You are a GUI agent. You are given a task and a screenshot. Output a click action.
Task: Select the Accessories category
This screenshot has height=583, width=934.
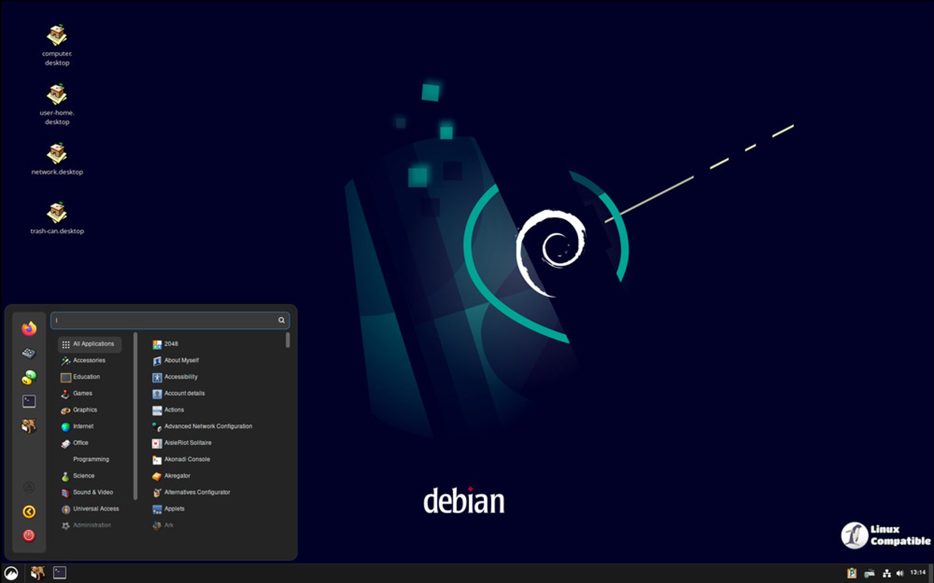(x=89, y=360)
